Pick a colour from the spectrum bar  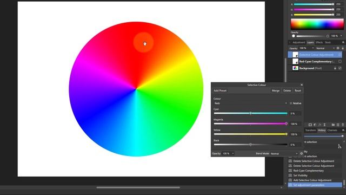pos(317,24)
